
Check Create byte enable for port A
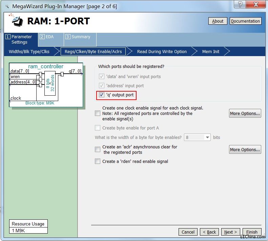click(x=98, y=128)
